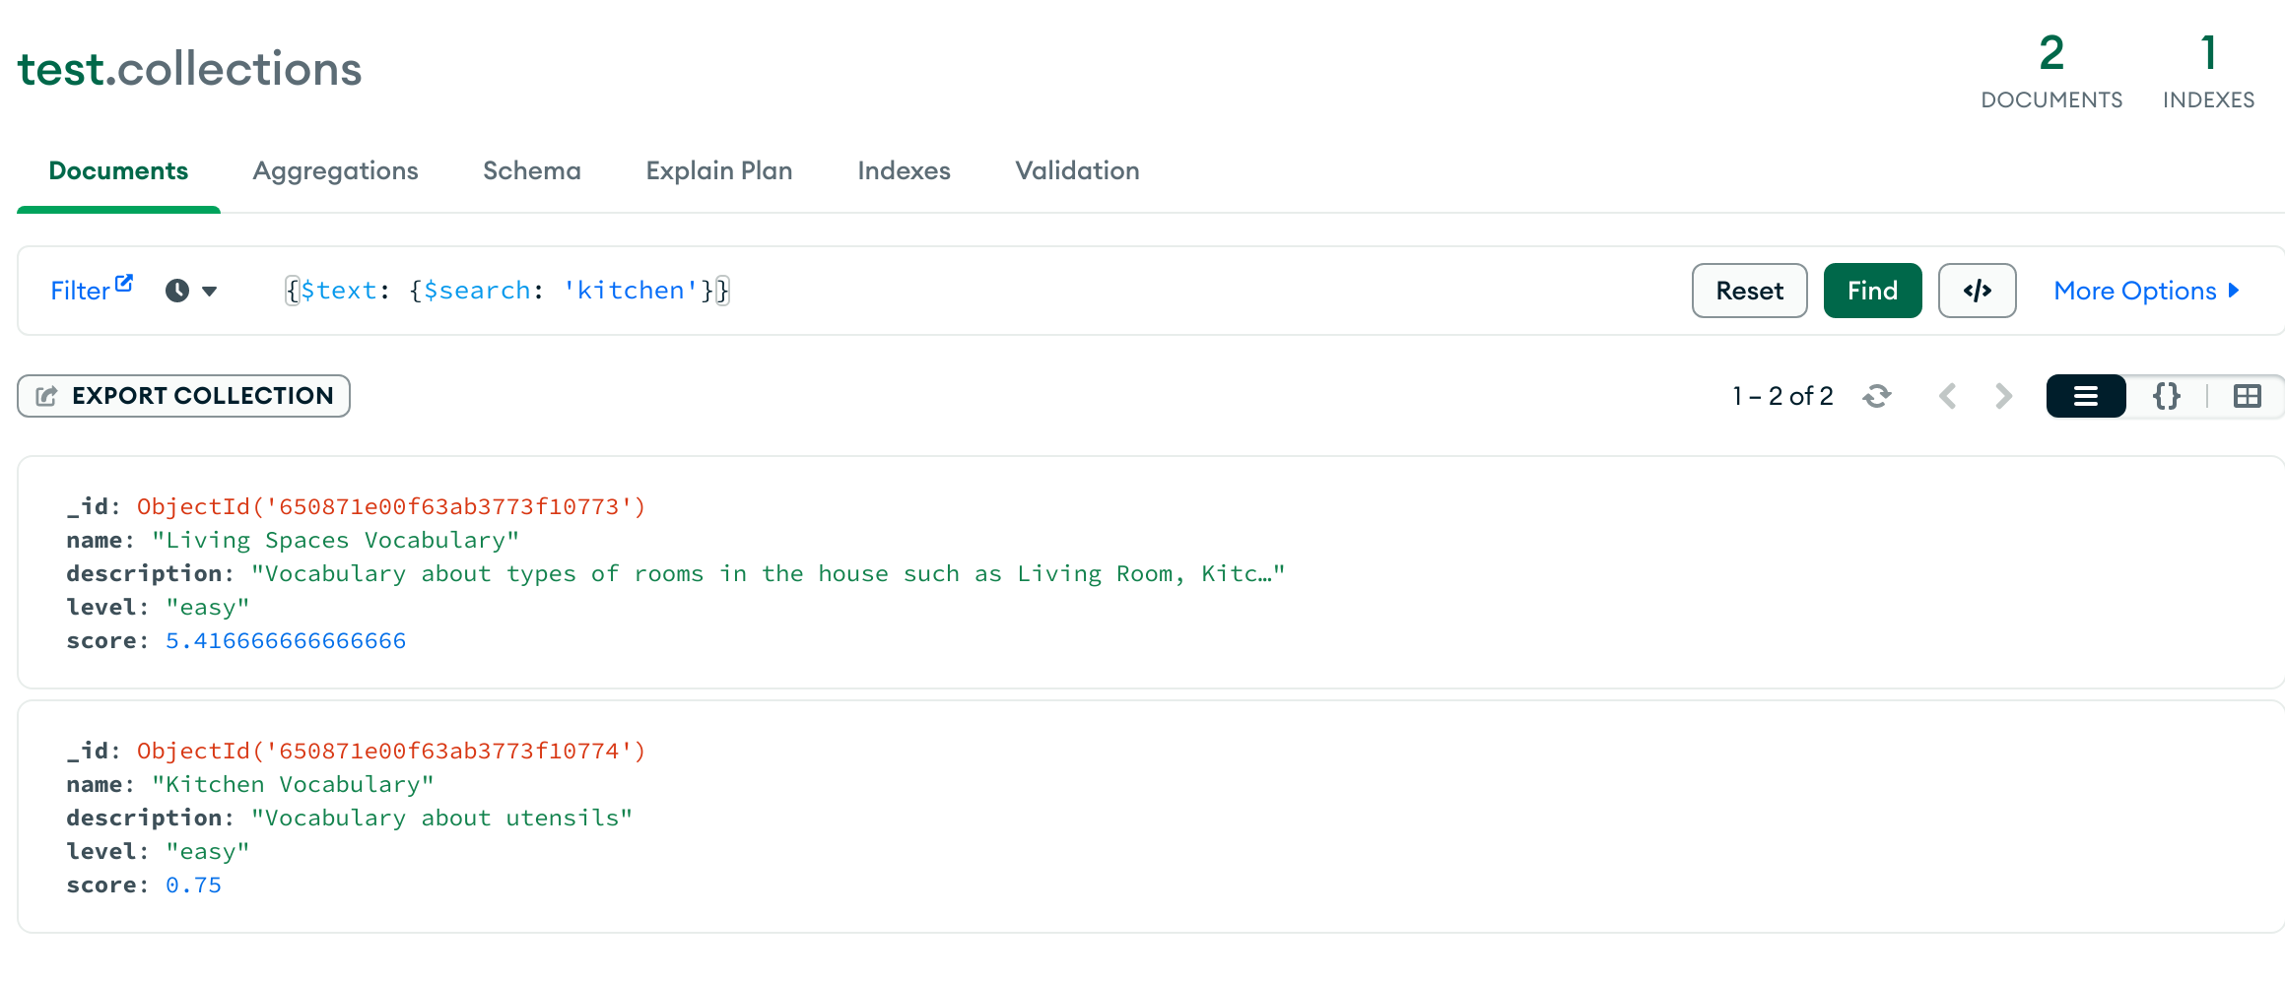Click the export icon in Export Collection

tap(46, 396)
